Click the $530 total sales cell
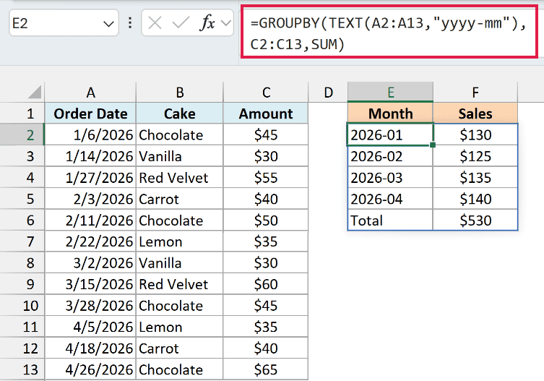This screenshot has height=381, width=544. coord(475,221)
